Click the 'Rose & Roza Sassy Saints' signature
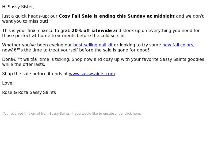Image resolution: width=214 pixels, height=160 pixels. tap(29, 92)
